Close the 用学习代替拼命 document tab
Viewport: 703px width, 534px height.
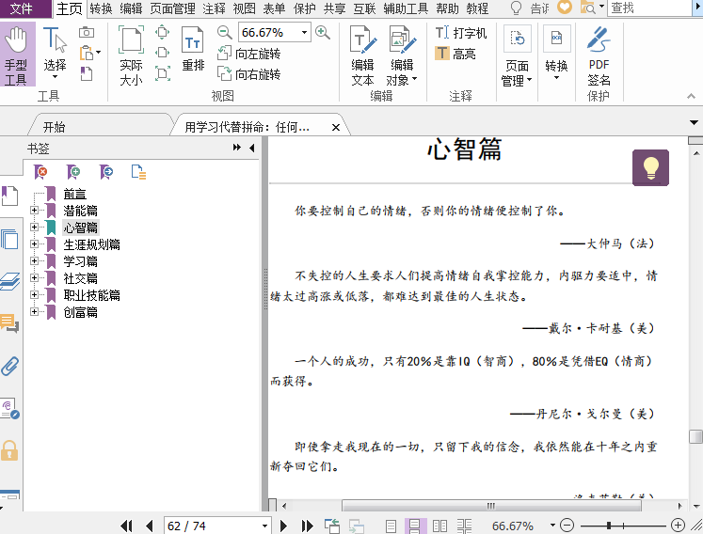335,128
